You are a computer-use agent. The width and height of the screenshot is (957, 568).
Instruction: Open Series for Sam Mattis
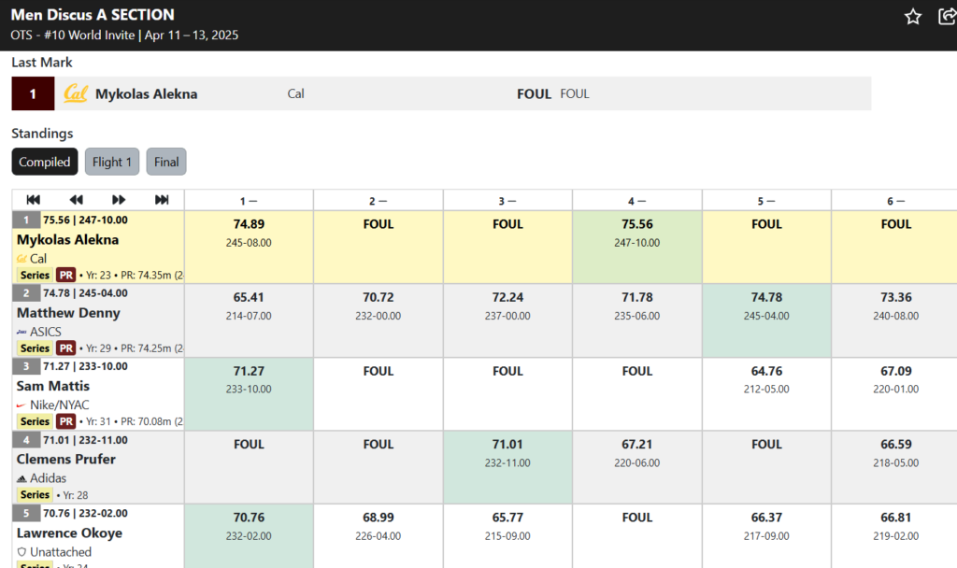click(35, 421)
